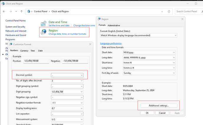Open recent locations chevron beside navigation arrows

pyautogui.click(x=16, y=11)
